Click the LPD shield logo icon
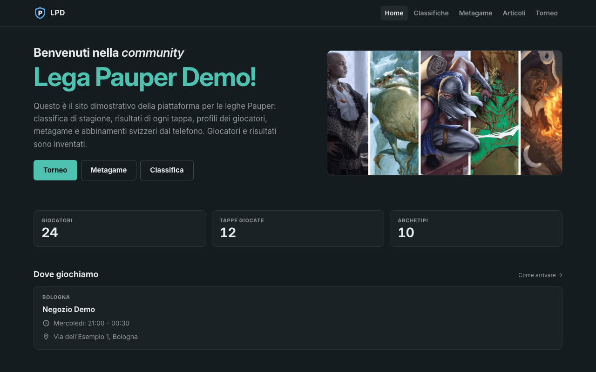596x372 pixels. [40, 13]
